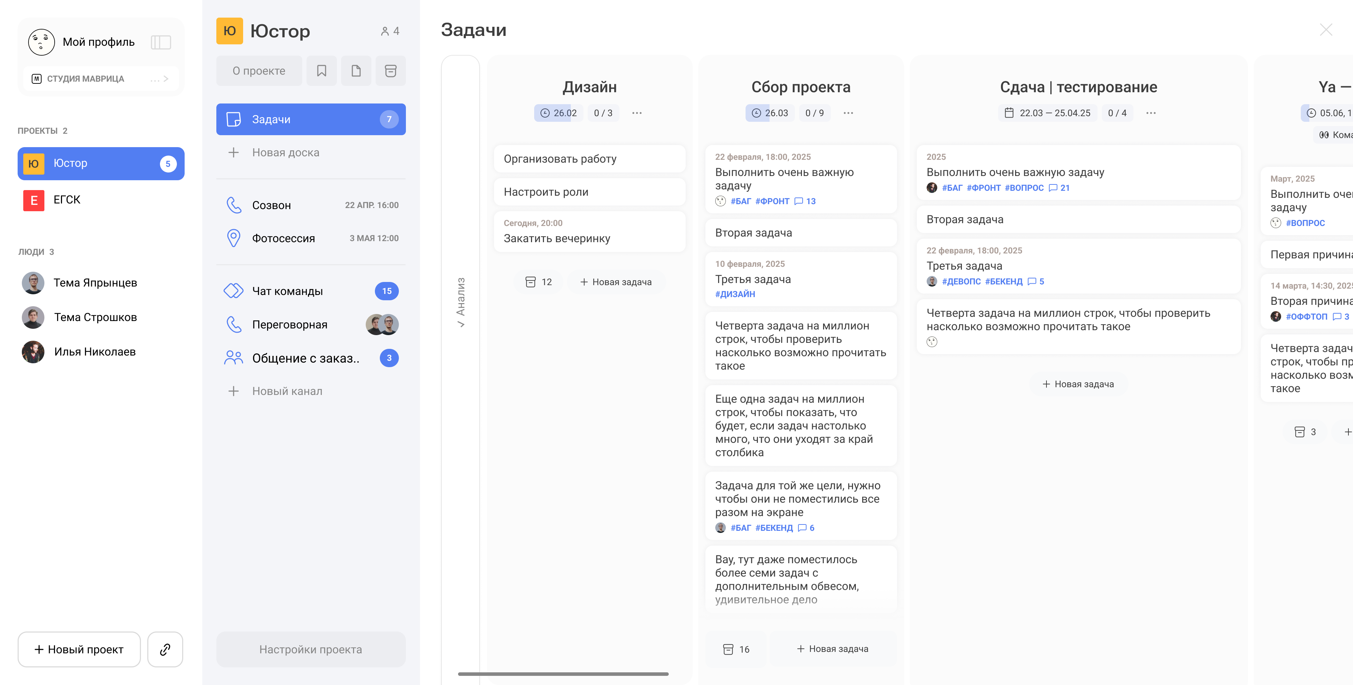Open comments on Третья задача with 5 replies

tap(1036, 281)
